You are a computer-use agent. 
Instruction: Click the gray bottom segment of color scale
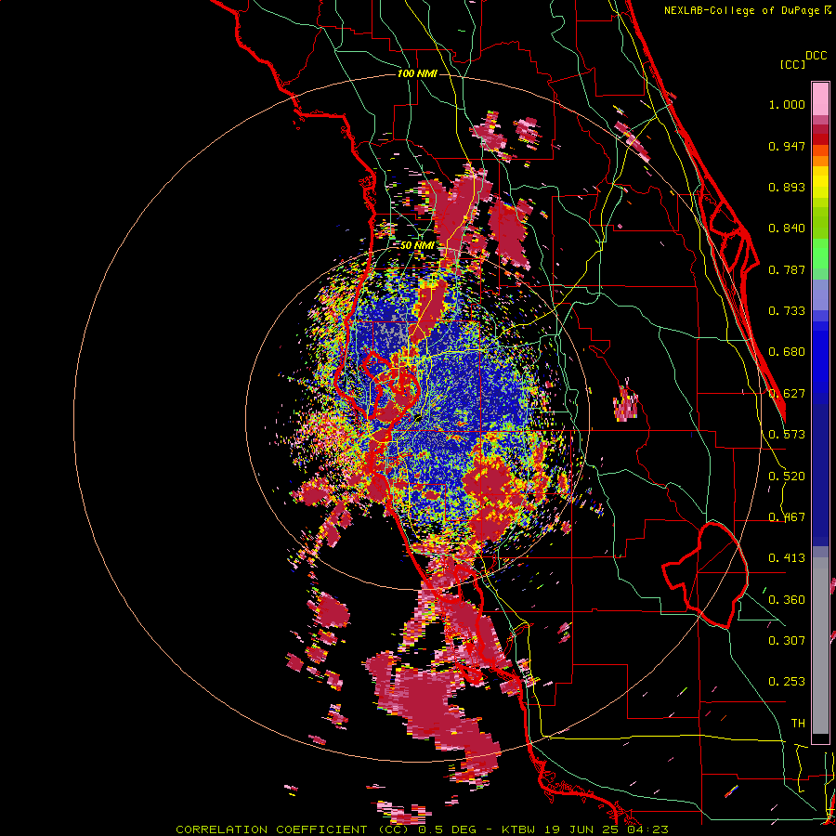tap(820, 646)
